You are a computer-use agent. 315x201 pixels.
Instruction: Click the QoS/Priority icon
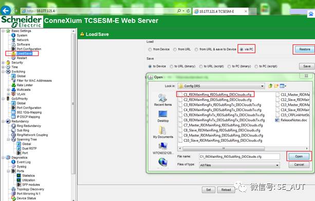(8, 99)
